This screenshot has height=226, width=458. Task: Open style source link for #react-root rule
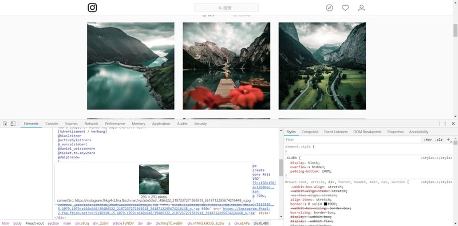pyautogui.click(x=436, y=182)
